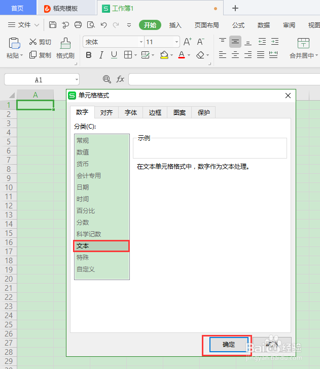Copy selection with 复制
This screenshot has height=369, width=320.
pyautogui.click(x=40, y=55)
